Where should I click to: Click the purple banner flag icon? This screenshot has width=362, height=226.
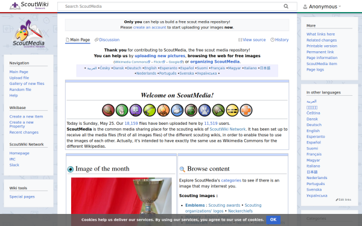(136, 110)
